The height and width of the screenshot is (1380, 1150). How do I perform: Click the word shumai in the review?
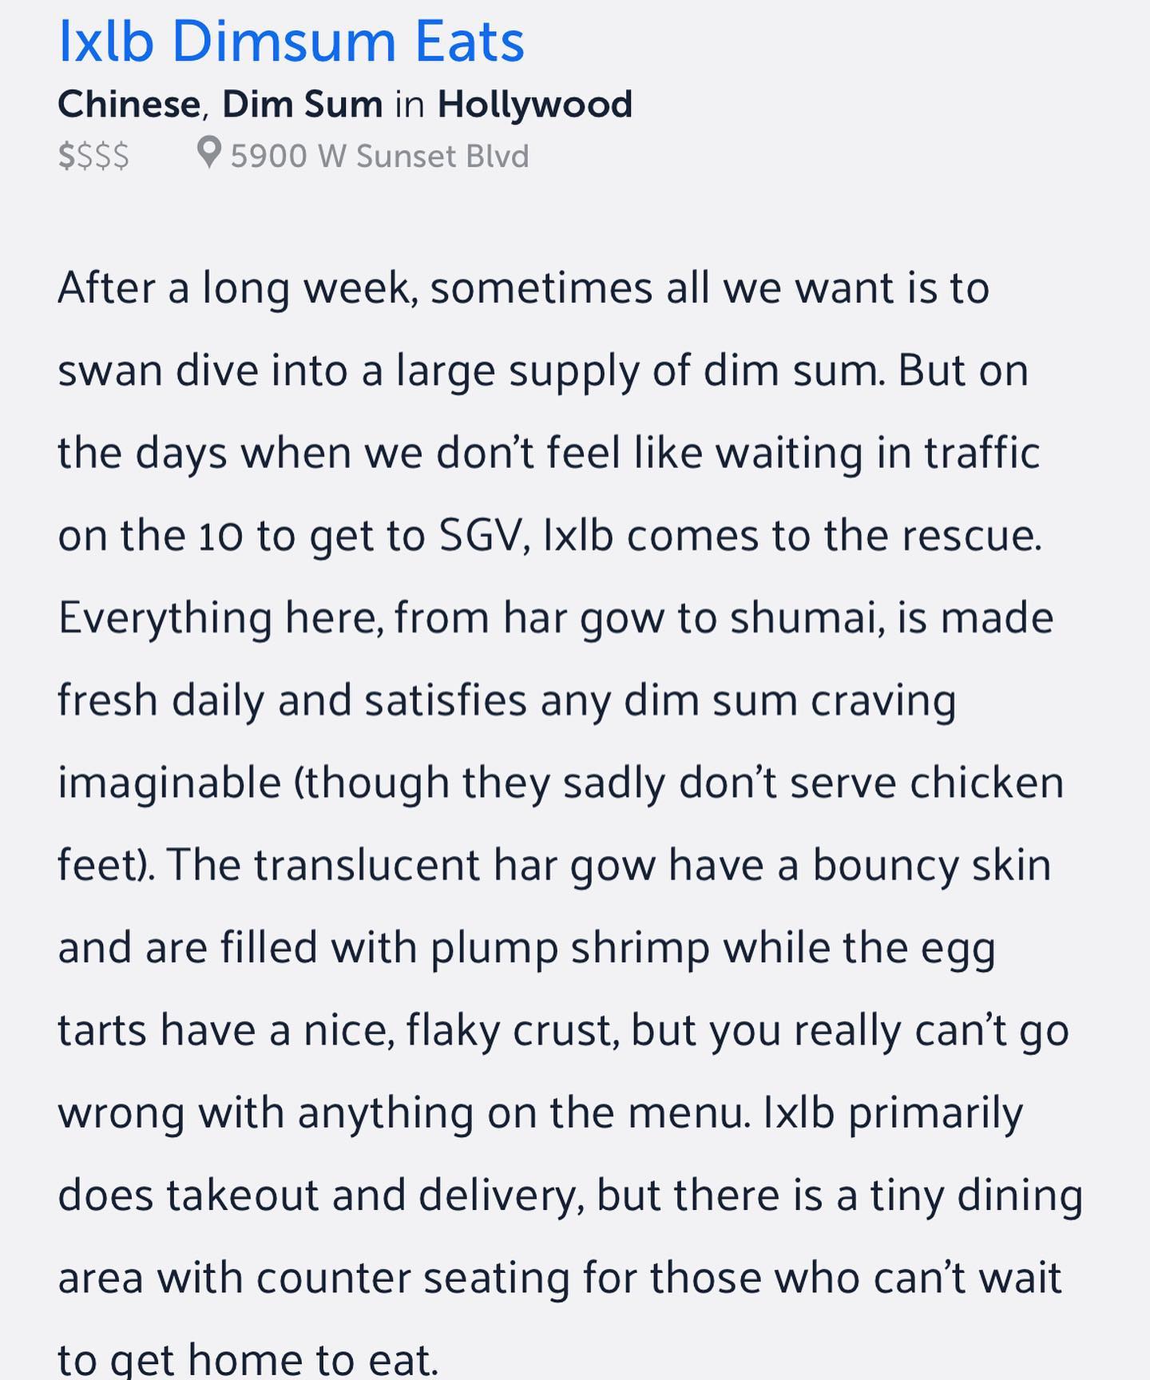coord(807,618)
